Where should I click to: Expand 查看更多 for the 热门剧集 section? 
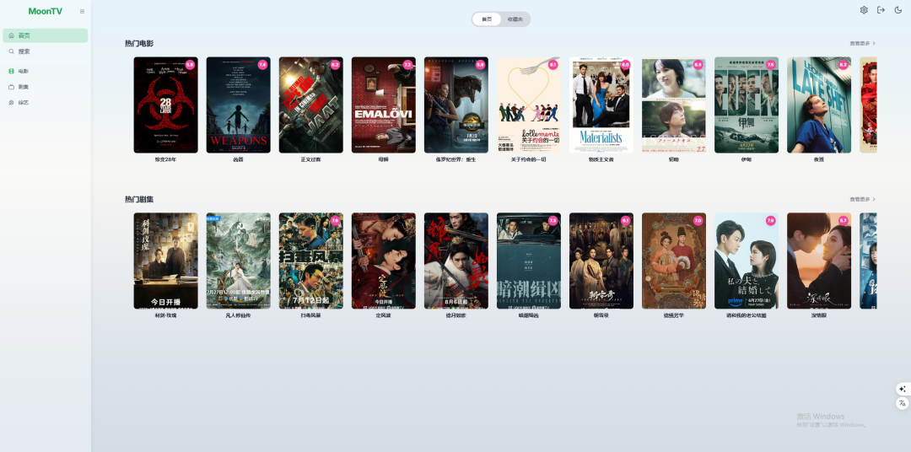862,200
